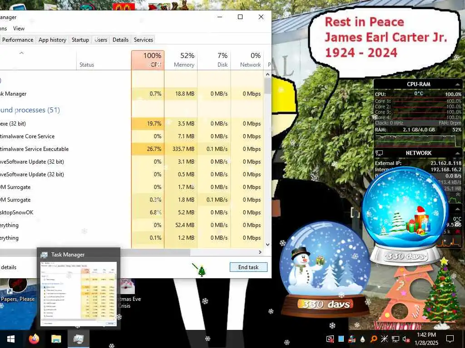The image size is (465, 348).
Task: Select COM Surrogate row using 1.8 MB
Action: point(132,200)
